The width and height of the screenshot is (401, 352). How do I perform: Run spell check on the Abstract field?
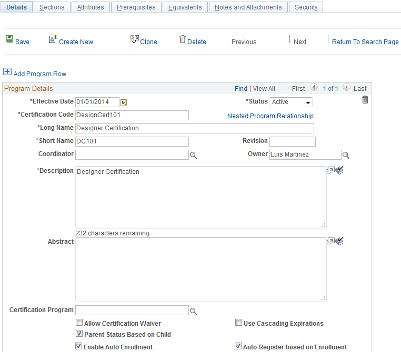(x=339, y=241)
